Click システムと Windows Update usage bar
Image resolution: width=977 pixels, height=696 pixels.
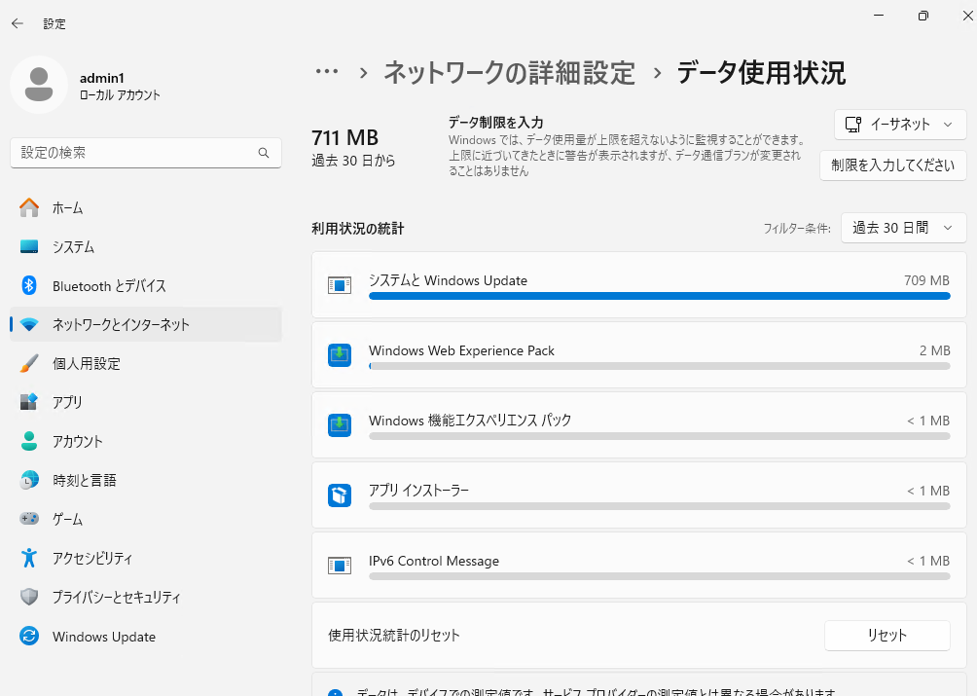click(659, 296)
